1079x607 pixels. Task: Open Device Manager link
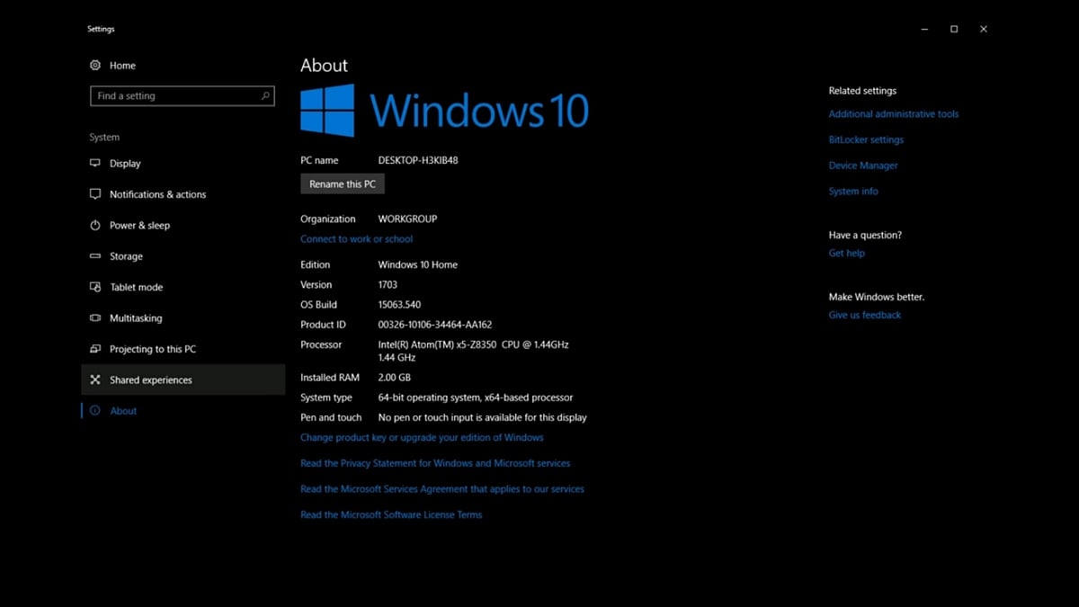point(863,165)
